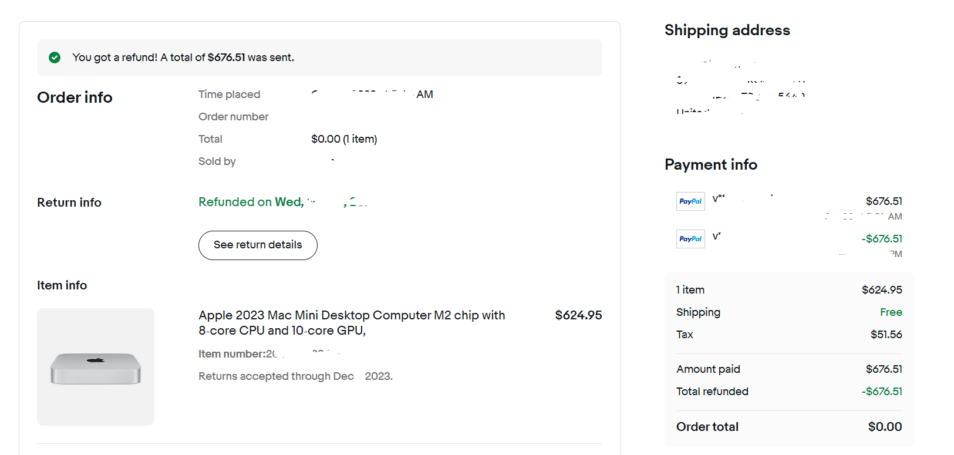
Task: Click the 'Order total' label
Action: (707, 427)
